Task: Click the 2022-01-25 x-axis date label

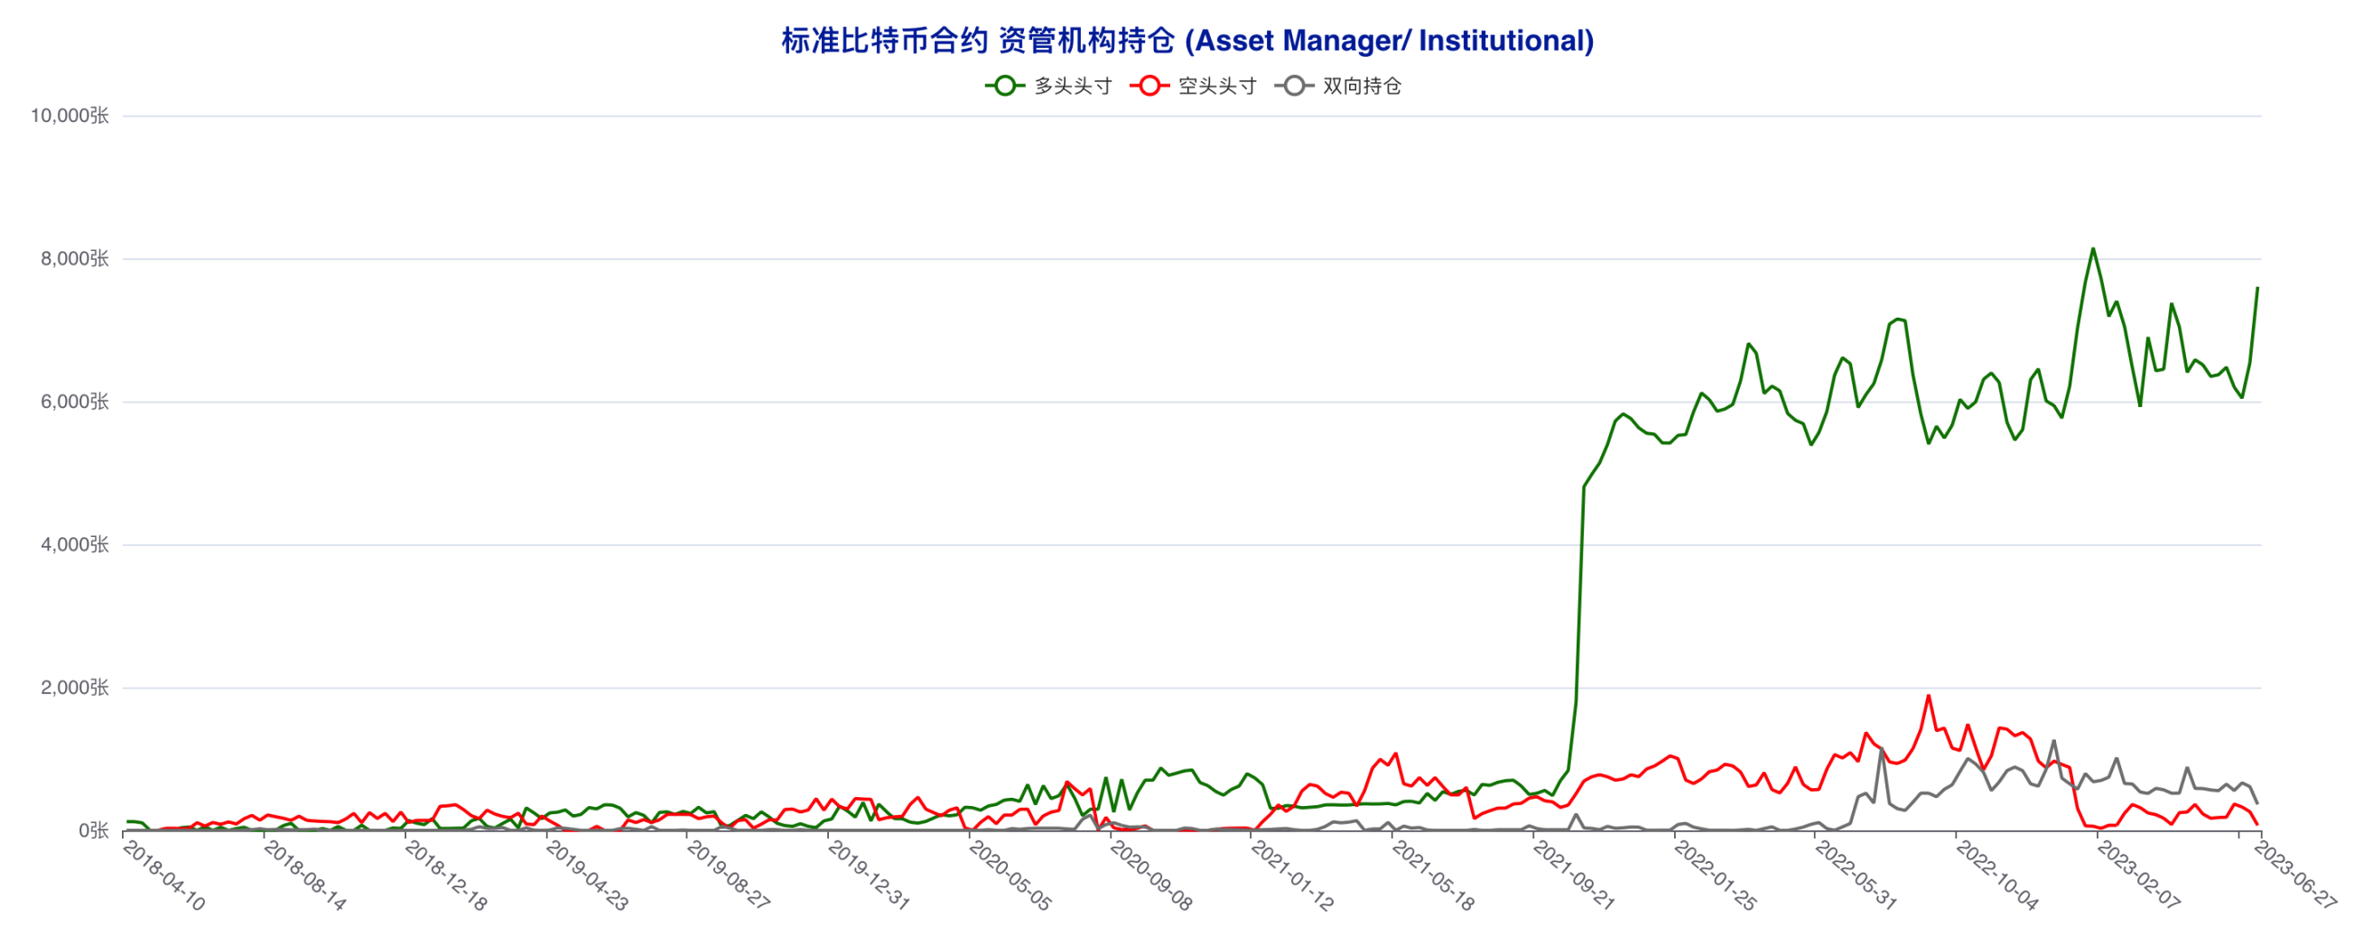Action: click(x=1715, y=876)
